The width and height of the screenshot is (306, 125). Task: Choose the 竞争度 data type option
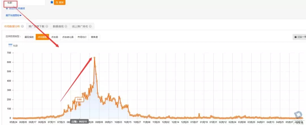94,37
